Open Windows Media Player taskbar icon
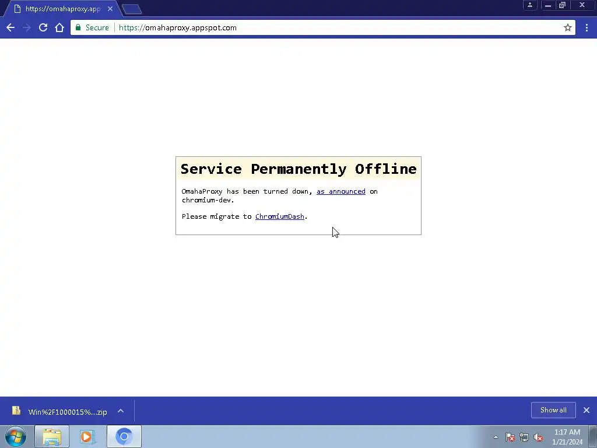 [x=87, y=436]
